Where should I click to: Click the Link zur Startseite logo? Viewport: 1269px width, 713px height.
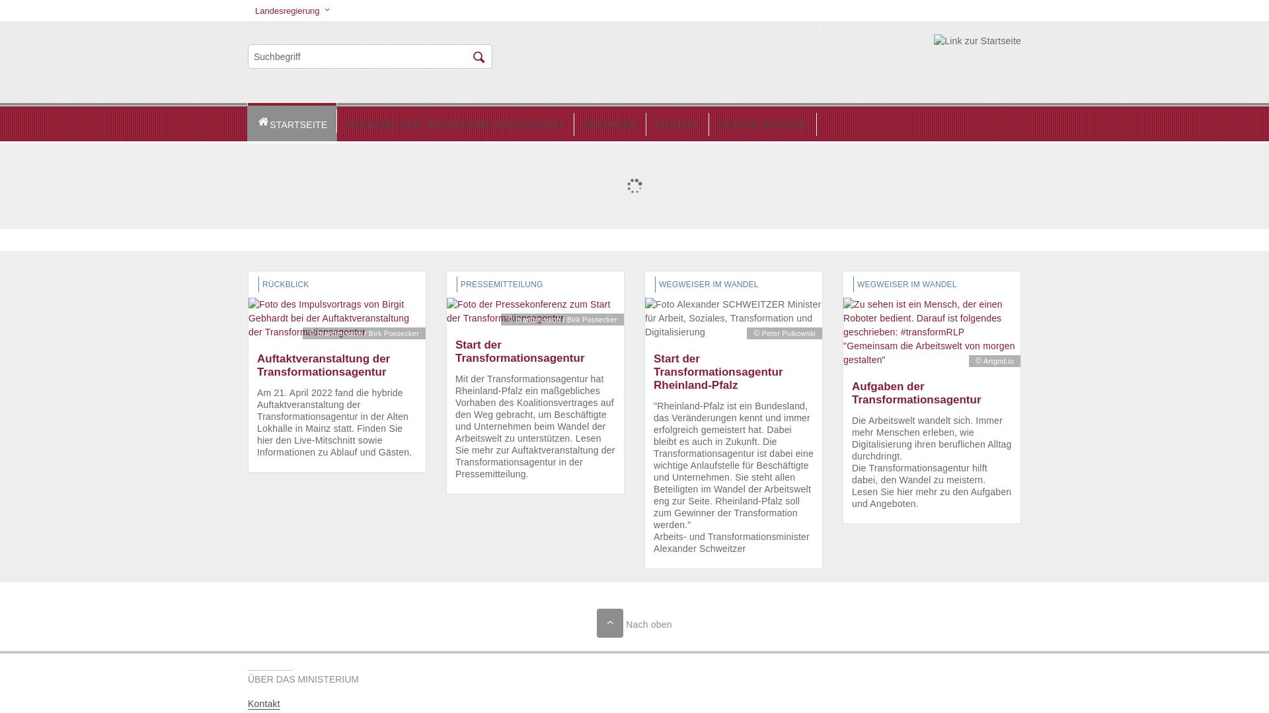(x=977, y=41)
